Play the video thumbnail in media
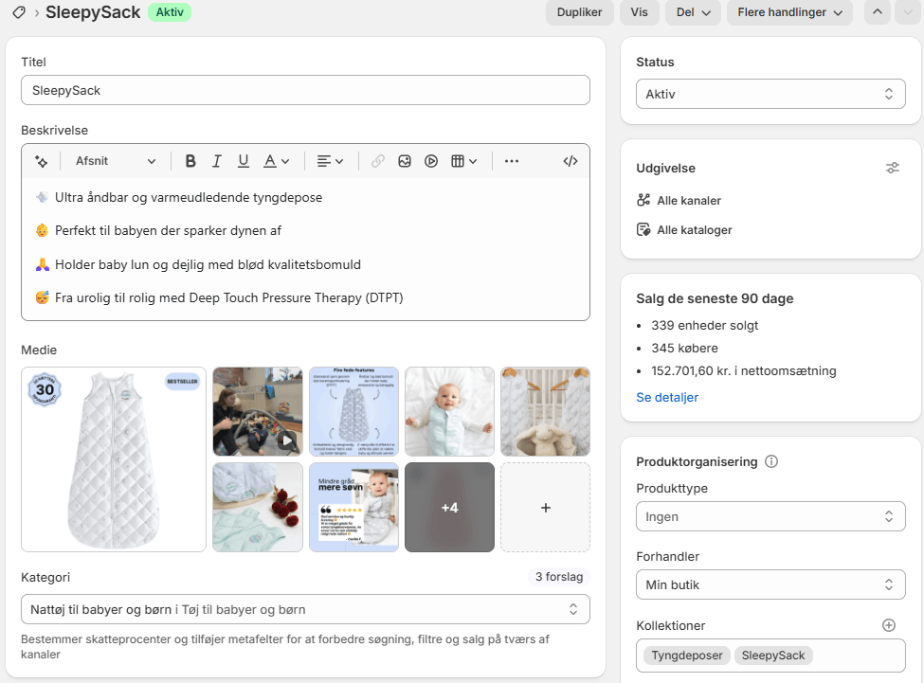 click(258, 411)
